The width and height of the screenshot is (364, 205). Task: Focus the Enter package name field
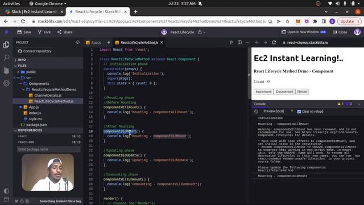tap(49, 149)
